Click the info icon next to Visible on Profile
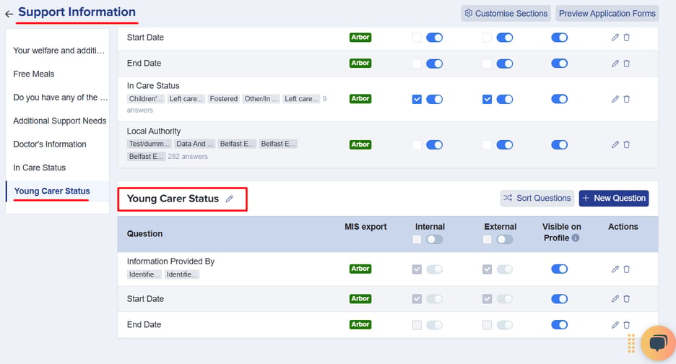This screenshot has height=364, width=676. [576, 238]
